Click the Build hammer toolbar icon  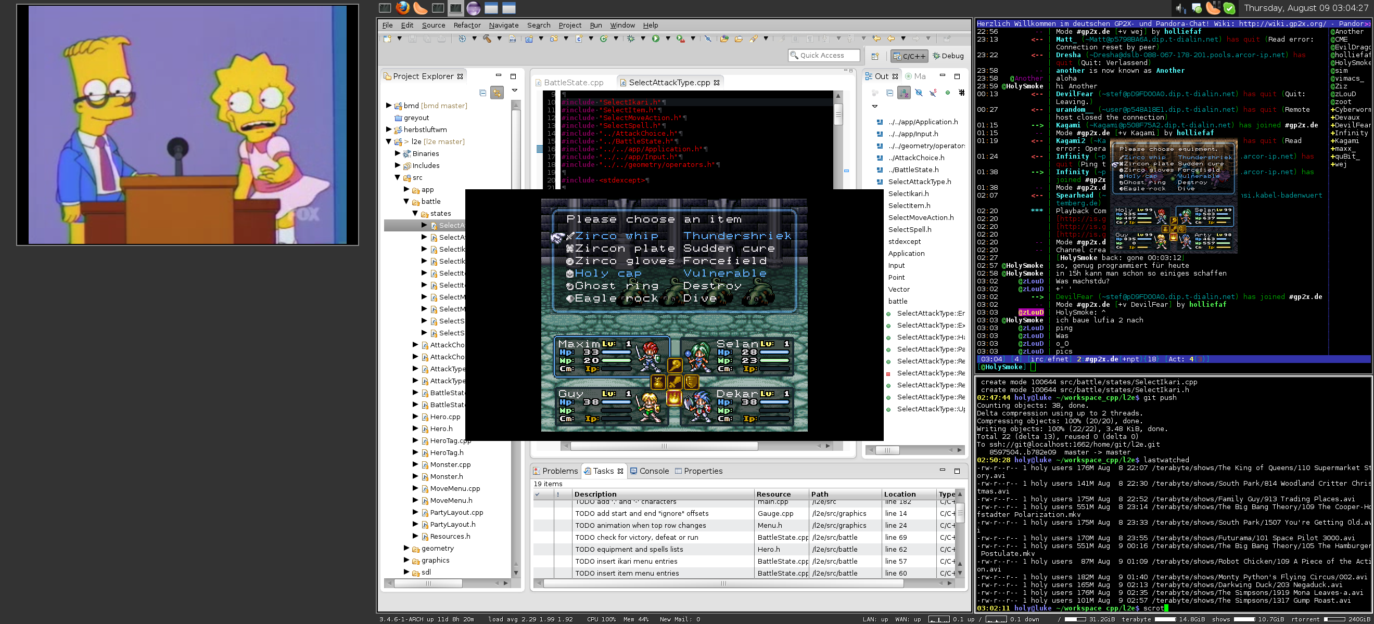coord(487,38)
